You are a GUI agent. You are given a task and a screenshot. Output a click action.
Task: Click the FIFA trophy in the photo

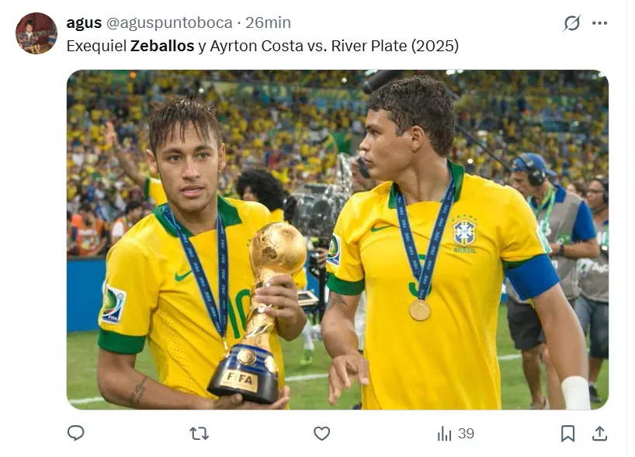pos(262,310)
